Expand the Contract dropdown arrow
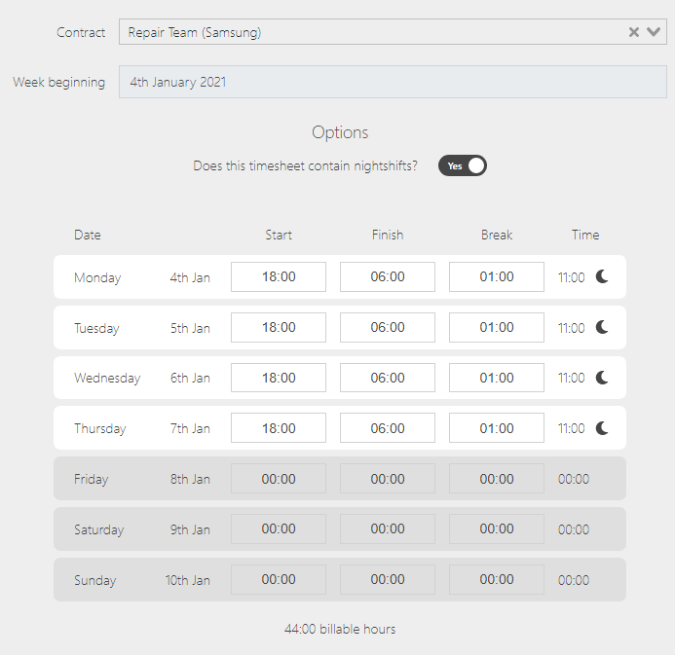675x655 pixels. 653,32
